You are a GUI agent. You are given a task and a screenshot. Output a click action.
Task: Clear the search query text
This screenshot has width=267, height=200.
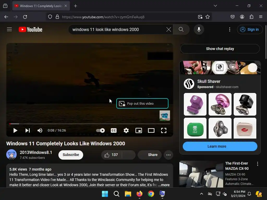tap(169, 29)
